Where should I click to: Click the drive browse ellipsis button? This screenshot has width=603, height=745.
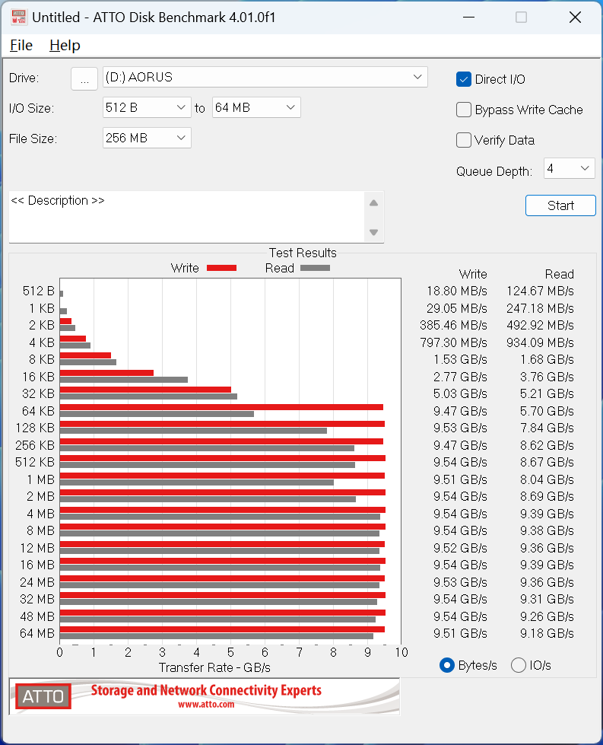84,78
